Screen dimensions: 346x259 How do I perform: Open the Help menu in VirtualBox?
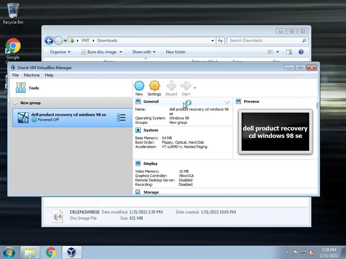49,75
